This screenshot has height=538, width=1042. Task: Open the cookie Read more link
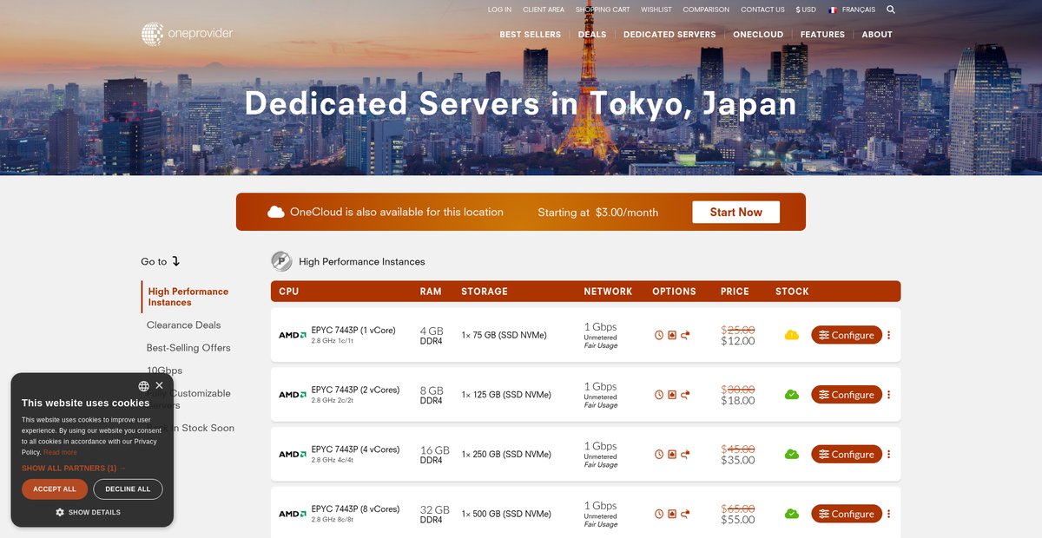pyautogui.click(x=60, y=452)
